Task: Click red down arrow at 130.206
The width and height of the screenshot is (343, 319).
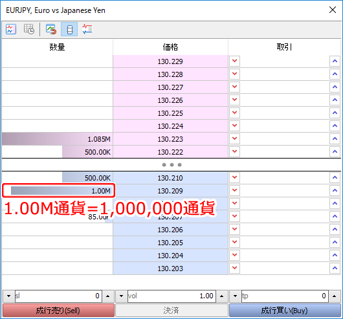Action: pyautogui.click(x=235, y=229)
